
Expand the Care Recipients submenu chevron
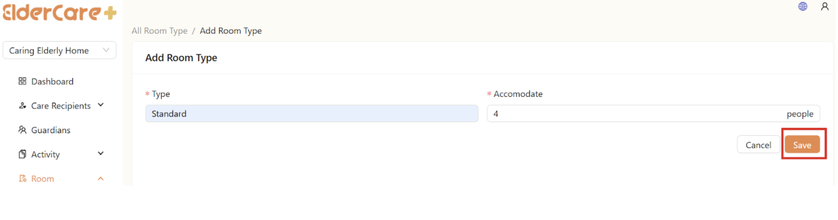[101, 105]
